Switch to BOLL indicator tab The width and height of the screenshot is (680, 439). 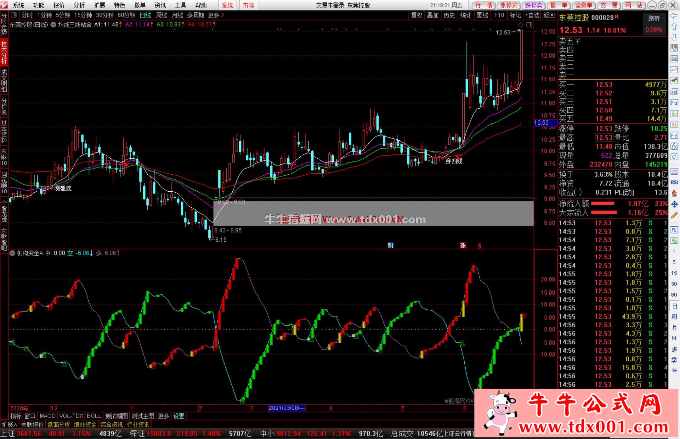(94, 416)
